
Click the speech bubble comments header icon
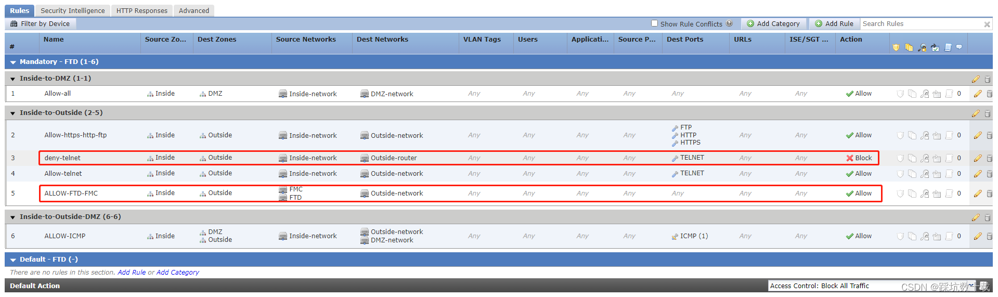coord(959,47)
